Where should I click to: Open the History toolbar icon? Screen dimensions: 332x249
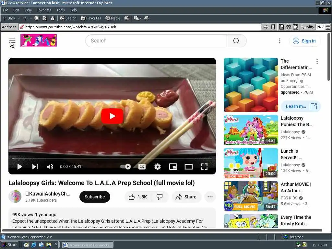[x=127, y=18]
